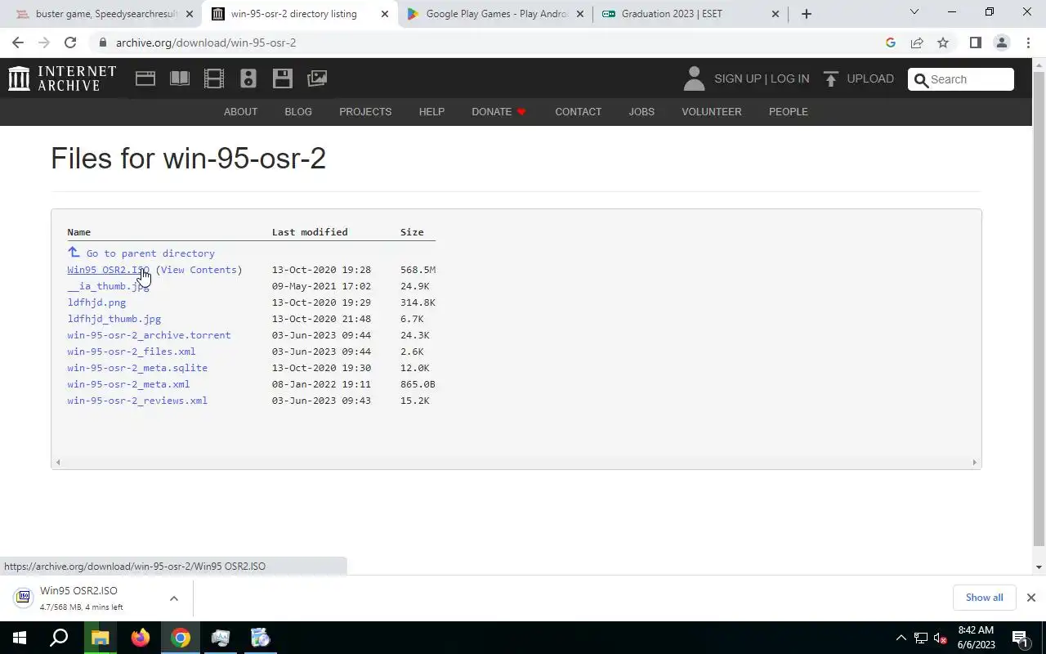This screenshot has width=1046, height=654.
Task: Close the Google Play Games tab
Action: pyautogui.click(x=580, y=14)
